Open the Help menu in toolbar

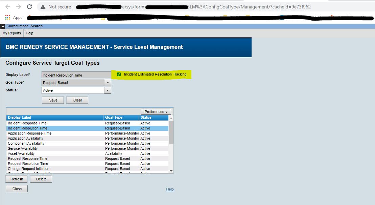click(x=29, y=33)
